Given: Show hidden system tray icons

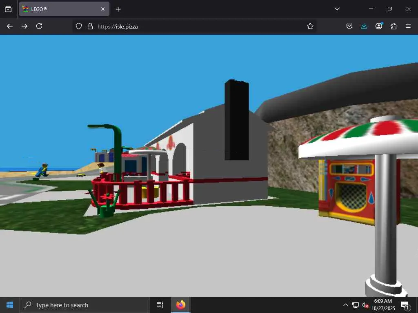Looking at the screenshot, I should [345, 305].
